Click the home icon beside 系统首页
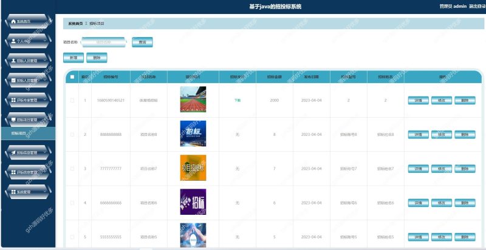The height and width of the screenshot is (250, 486). [13, 22]
